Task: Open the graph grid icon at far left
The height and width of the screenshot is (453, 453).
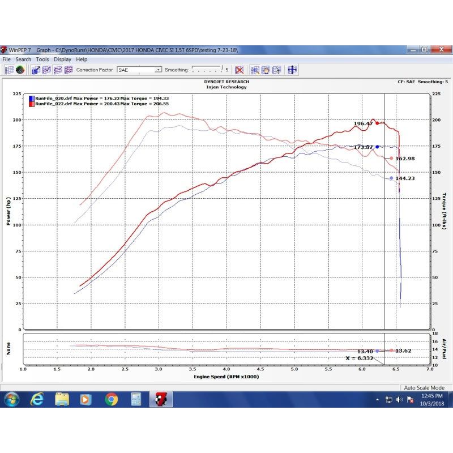Action: click(10, 70)
